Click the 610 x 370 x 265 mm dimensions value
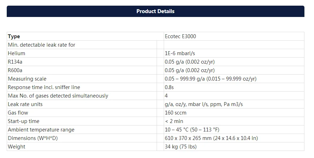Screen dimensions: 314x158 [211, 138]
